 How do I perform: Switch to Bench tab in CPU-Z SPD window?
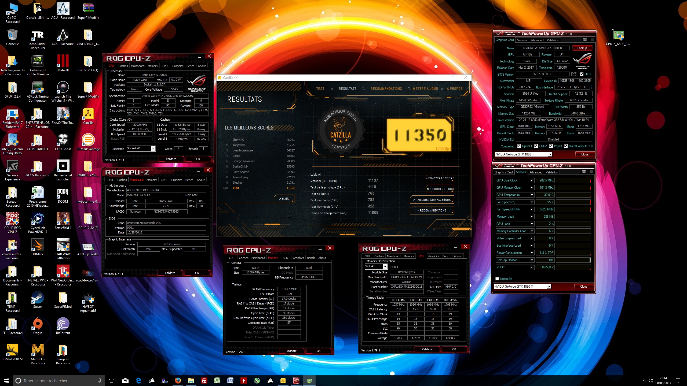pyautogui.click(x=446, y=256)
